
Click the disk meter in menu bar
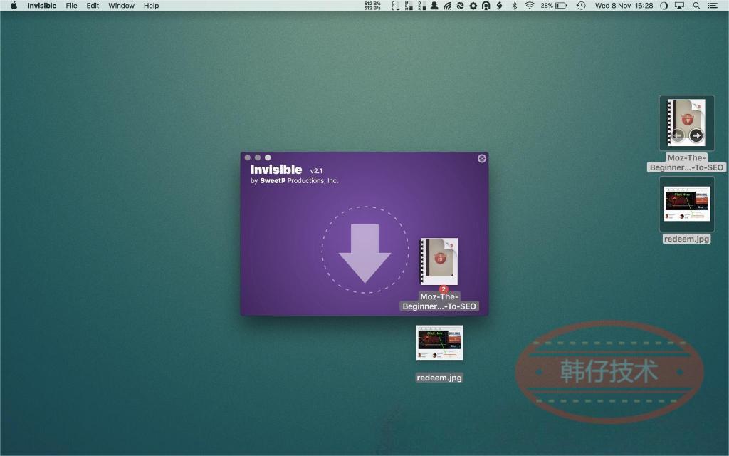(421, 6)
